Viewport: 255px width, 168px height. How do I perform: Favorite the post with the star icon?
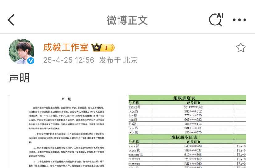coord(241,47)
